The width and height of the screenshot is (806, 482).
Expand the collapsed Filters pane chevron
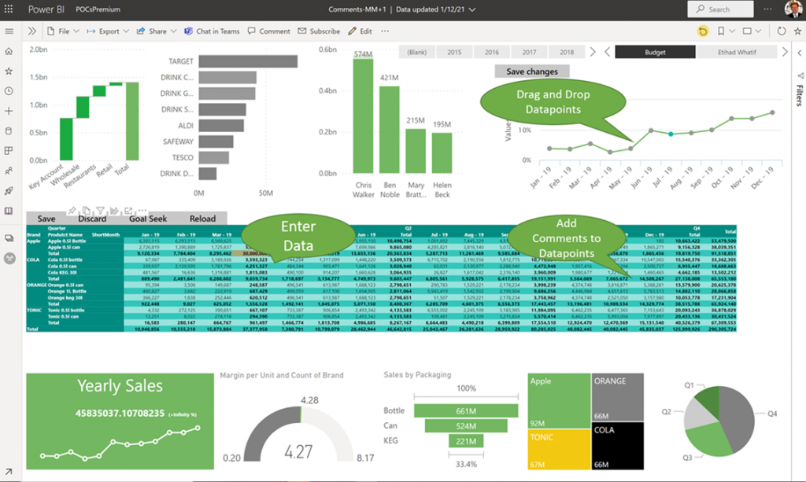coord(800,53)
